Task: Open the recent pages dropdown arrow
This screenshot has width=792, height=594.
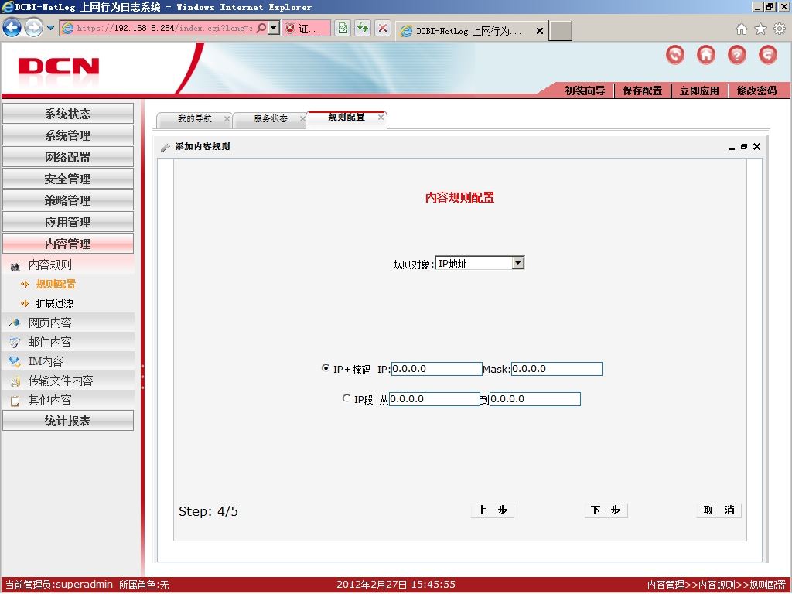Action: (50, 28)
